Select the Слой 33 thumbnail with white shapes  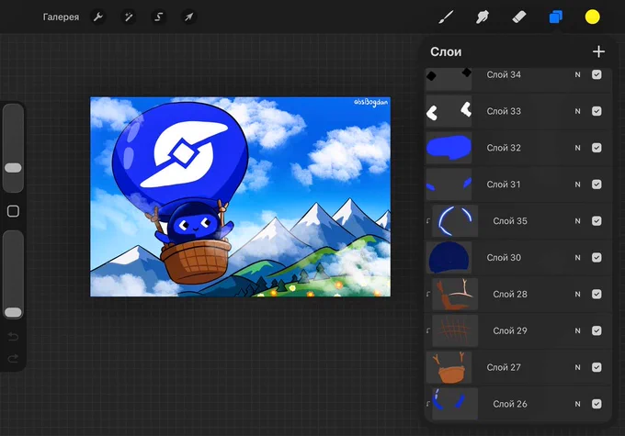[x=449, y=111]
